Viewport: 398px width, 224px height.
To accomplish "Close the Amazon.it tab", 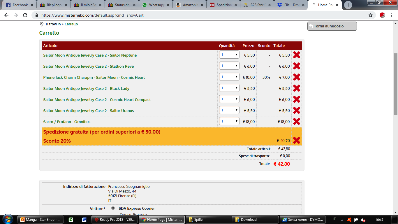I will pyautogui.click(x=202, y=5).
